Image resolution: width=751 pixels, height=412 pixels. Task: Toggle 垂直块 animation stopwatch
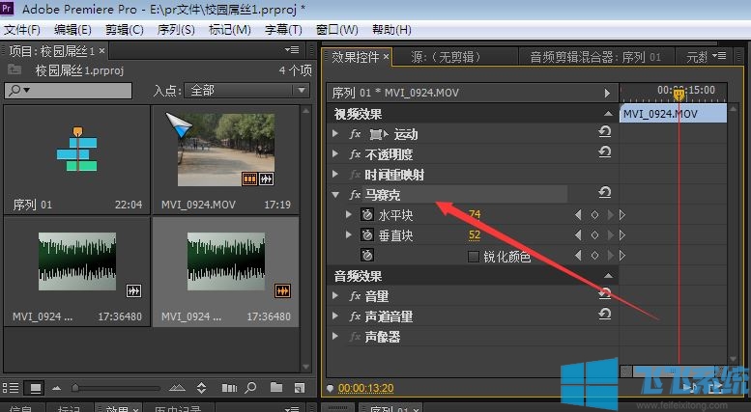[x=367, y=235]
